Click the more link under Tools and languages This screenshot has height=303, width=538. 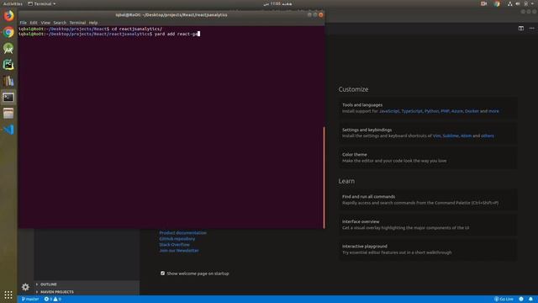pyautogui.click(x=493, y=111)
